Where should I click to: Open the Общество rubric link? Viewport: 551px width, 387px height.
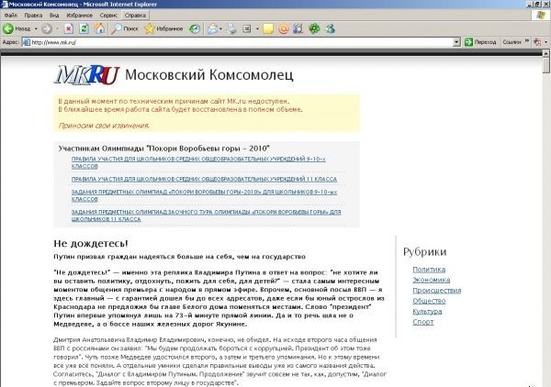[x=429, y=301]
